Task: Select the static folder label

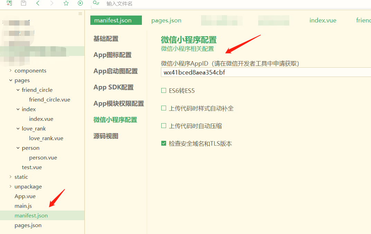Action: point(21,177)
